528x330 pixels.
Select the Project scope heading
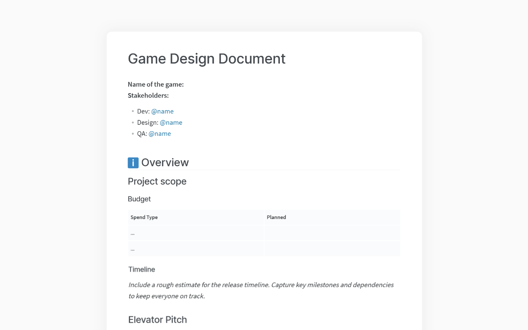[157, 181]
